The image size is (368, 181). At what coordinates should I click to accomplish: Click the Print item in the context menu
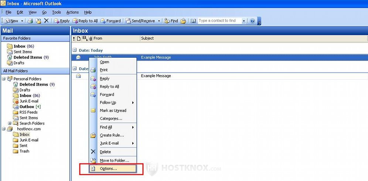113,70
